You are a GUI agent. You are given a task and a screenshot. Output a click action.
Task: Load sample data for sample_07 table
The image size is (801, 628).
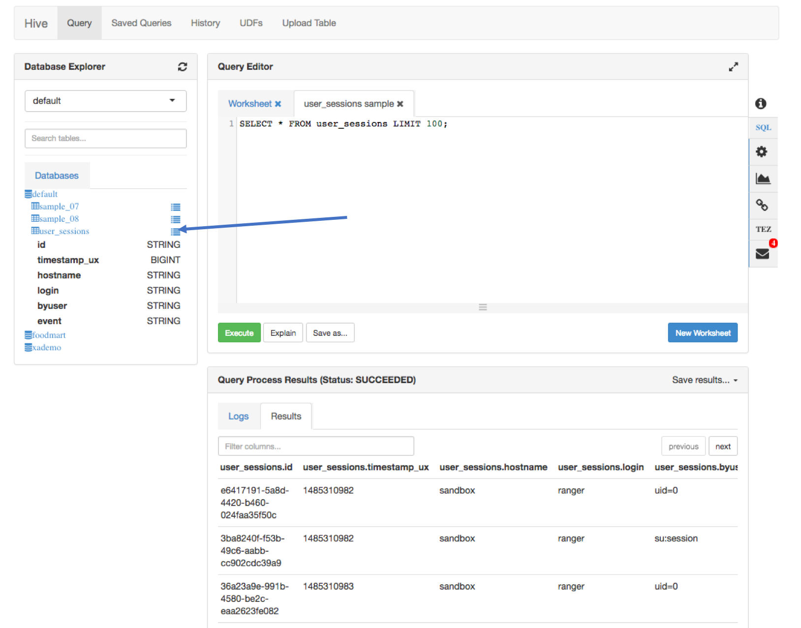pos(176,207)
